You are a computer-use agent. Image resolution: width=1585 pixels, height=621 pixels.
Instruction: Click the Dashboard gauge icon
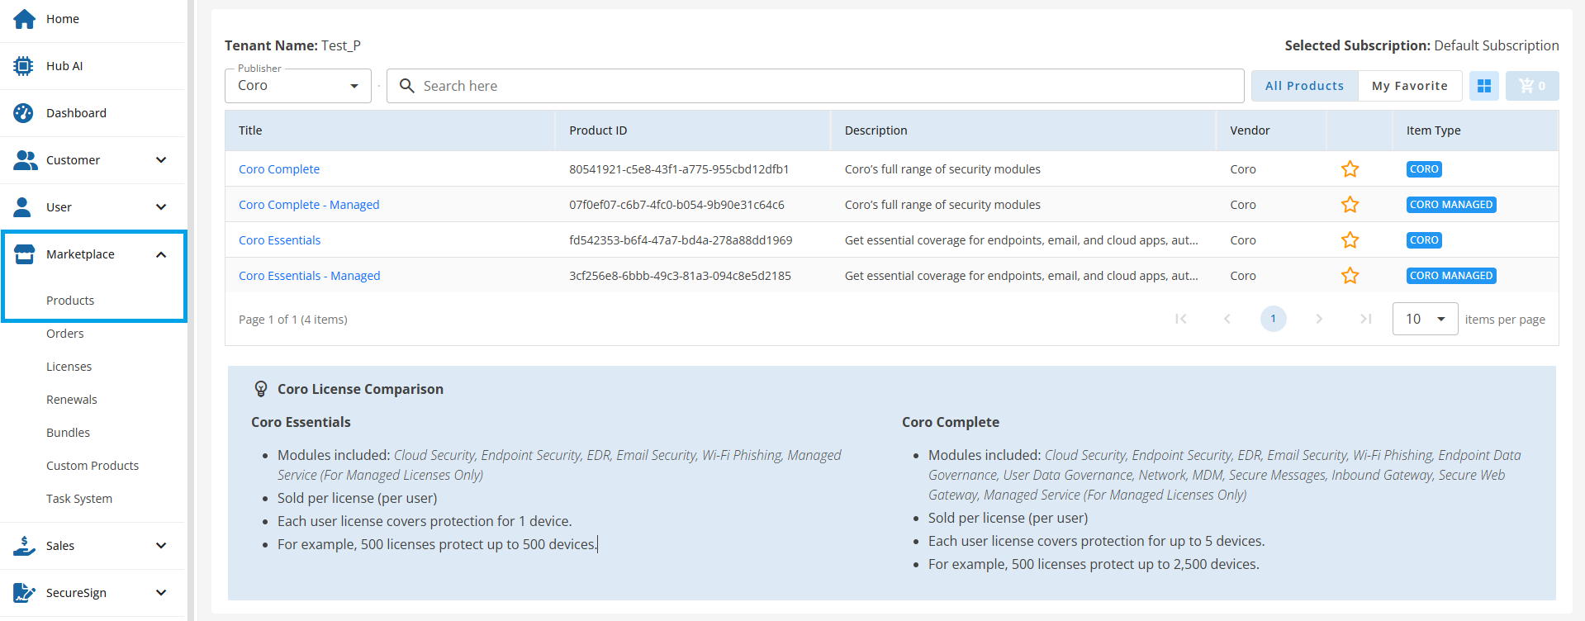[x=24, y=113]
